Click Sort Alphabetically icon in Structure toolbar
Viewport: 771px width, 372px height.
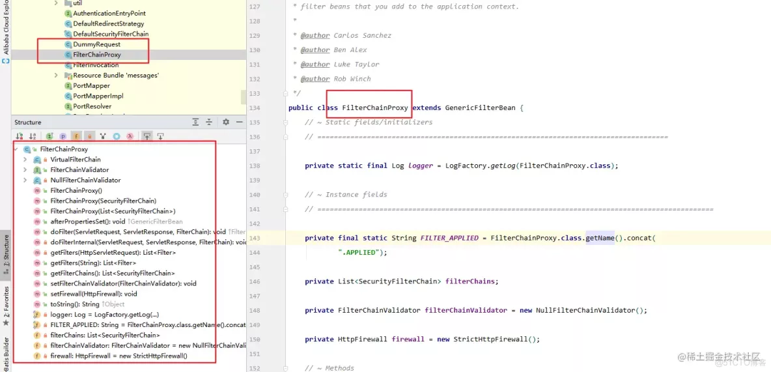pyautogui.click(x=32, y=136)
